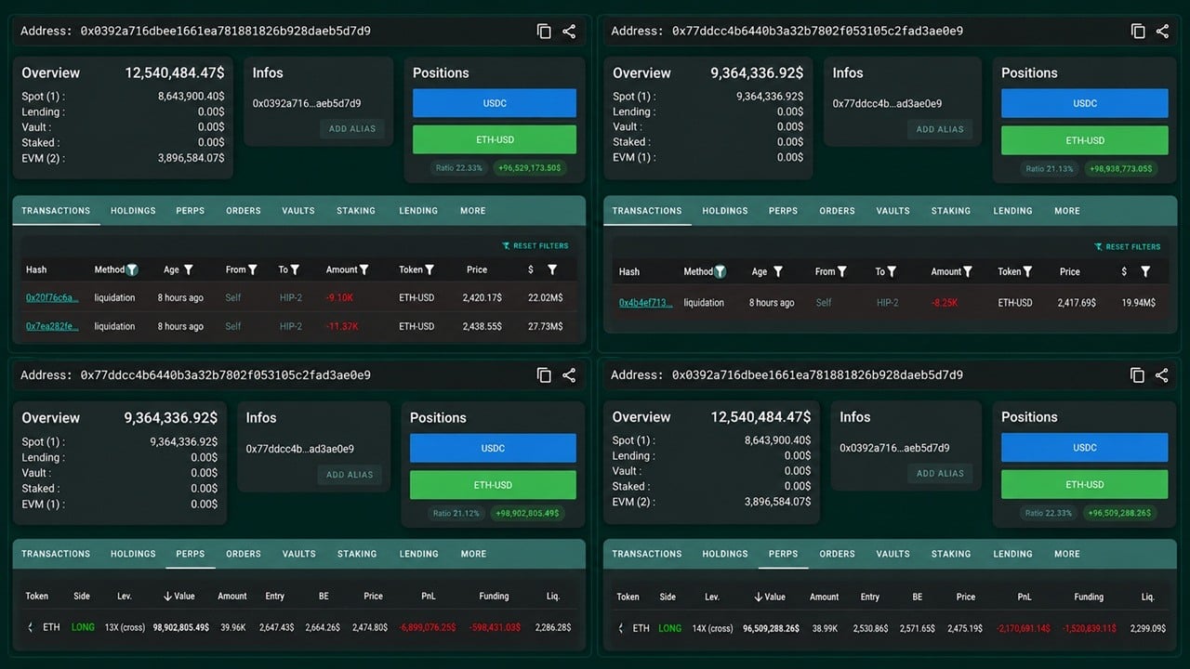
Task: Sort by Value in the 0x77dd perps table
Action: 179,597
